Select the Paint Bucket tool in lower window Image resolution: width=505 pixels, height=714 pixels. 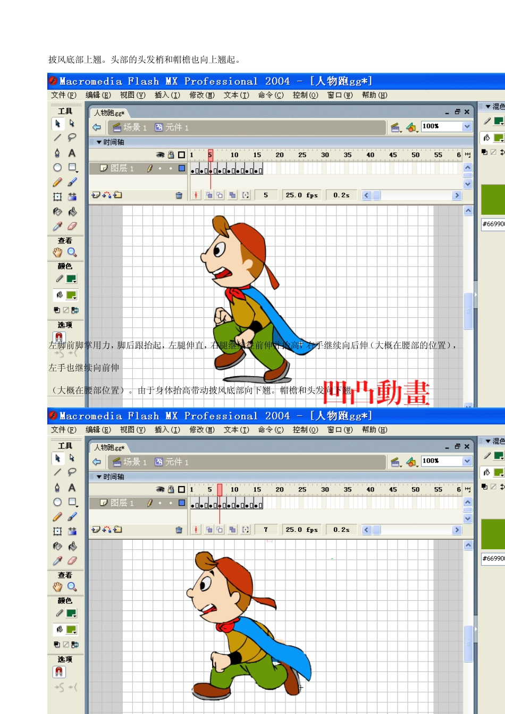[x=72, y=546]
